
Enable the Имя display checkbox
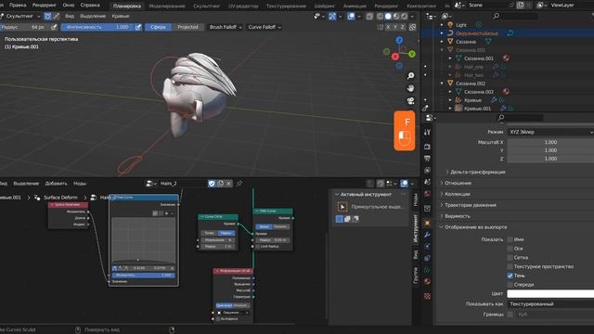click(510, 239)
